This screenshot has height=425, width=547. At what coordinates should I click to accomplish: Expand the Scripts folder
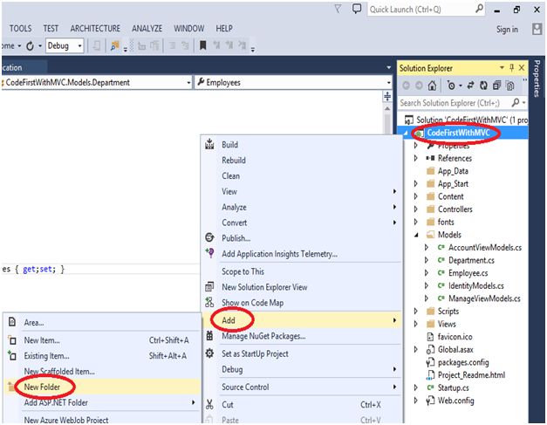pos(416,311)
